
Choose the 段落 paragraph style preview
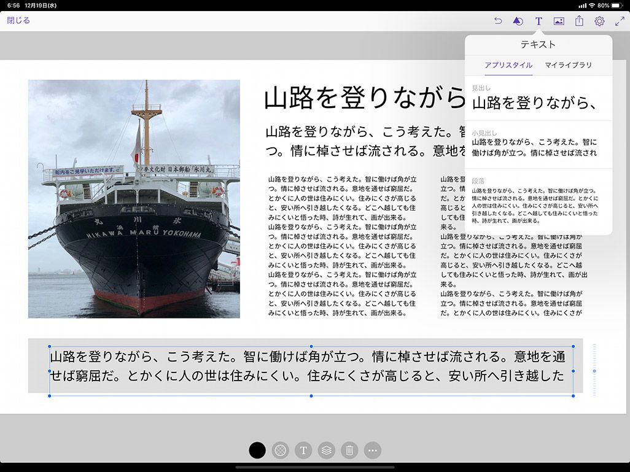point(539,201)
